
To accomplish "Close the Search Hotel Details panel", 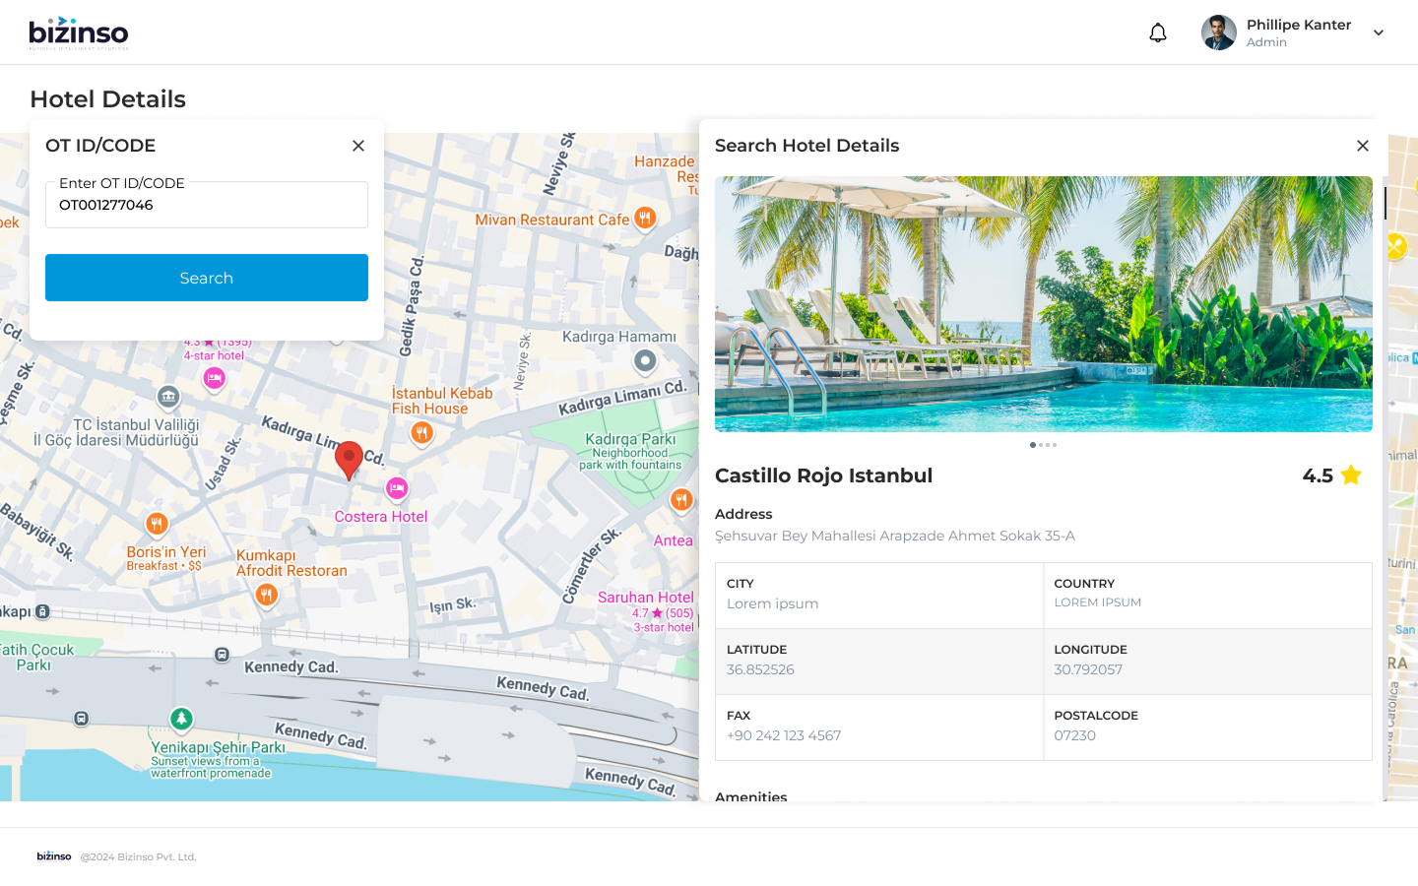I will (1363, 146).
